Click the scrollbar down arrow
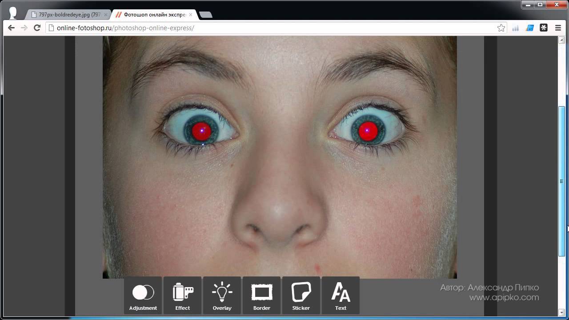 pos(561,312)
